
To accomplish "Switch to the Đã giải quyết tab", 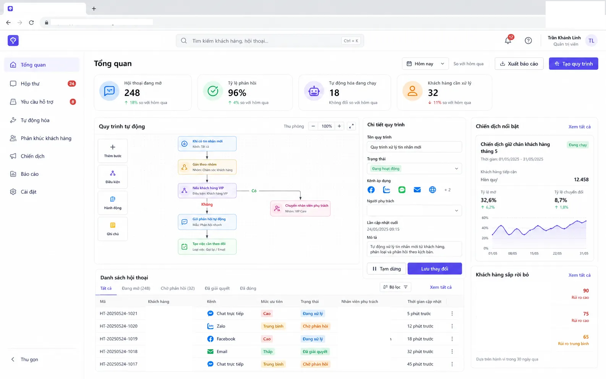I will 217,288.
